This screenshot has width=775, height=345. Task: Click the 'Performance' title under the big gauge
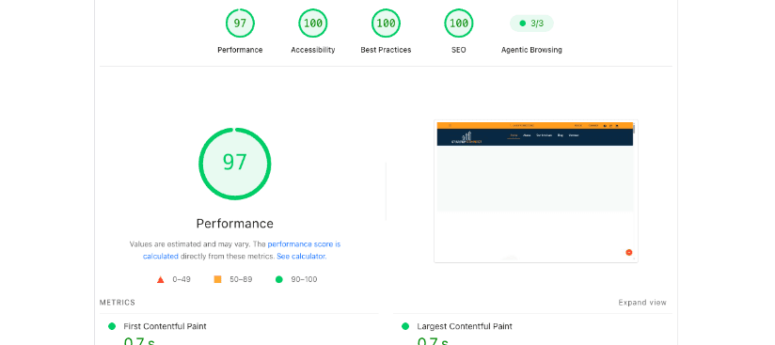click(x=235, y=224)
